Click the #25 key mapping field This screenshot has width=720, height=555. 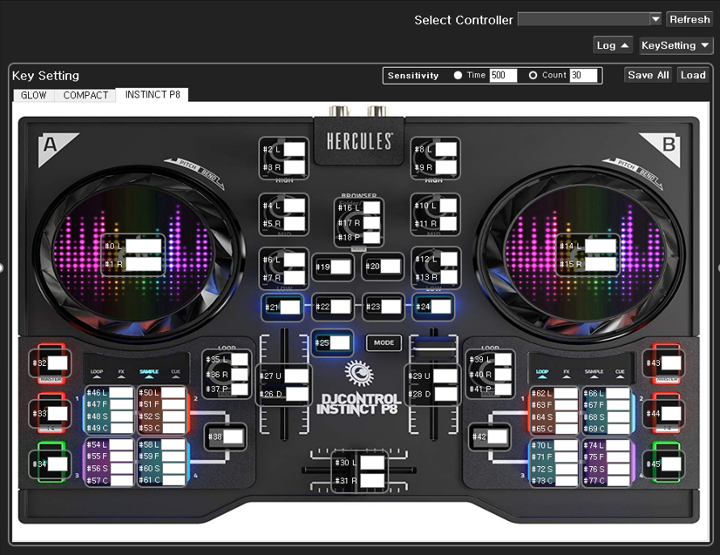339,343
